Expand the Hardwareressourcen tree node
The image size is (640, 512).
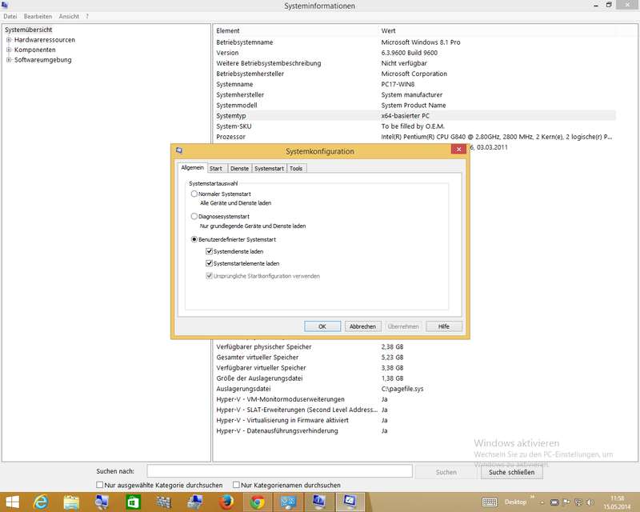[x=9, y=39]
